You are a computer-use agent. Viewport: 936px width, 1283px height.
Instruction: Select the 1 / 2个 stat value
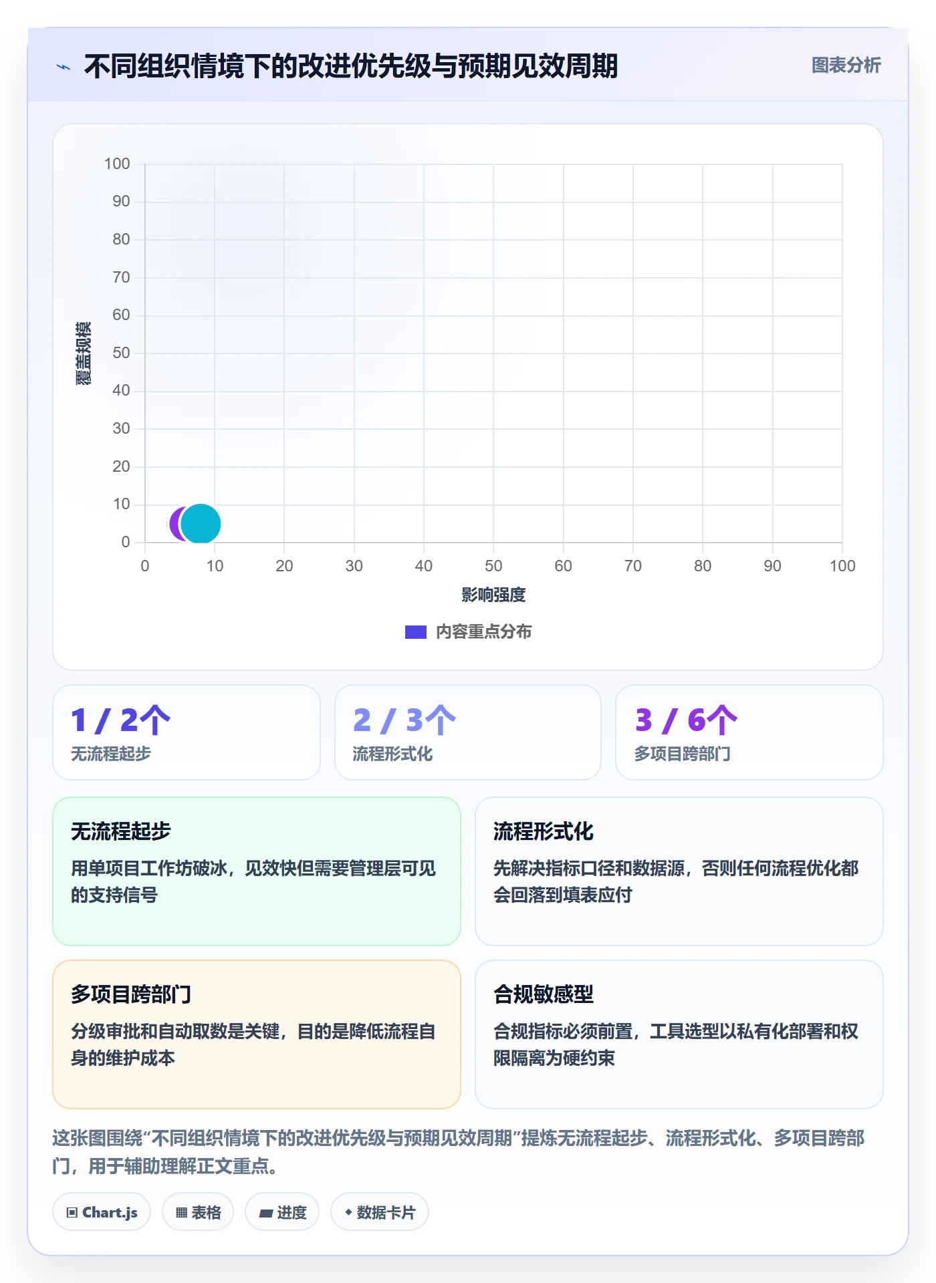click(121, 720)
